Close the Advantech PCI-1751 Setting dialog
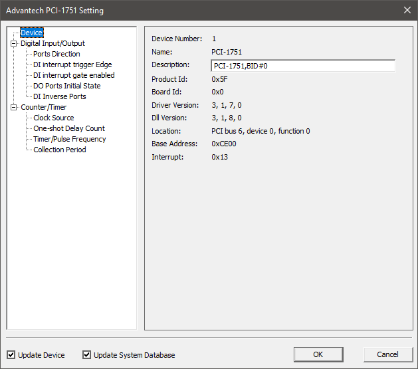Viewport: 418px width, 369px height. pos(407,10)
